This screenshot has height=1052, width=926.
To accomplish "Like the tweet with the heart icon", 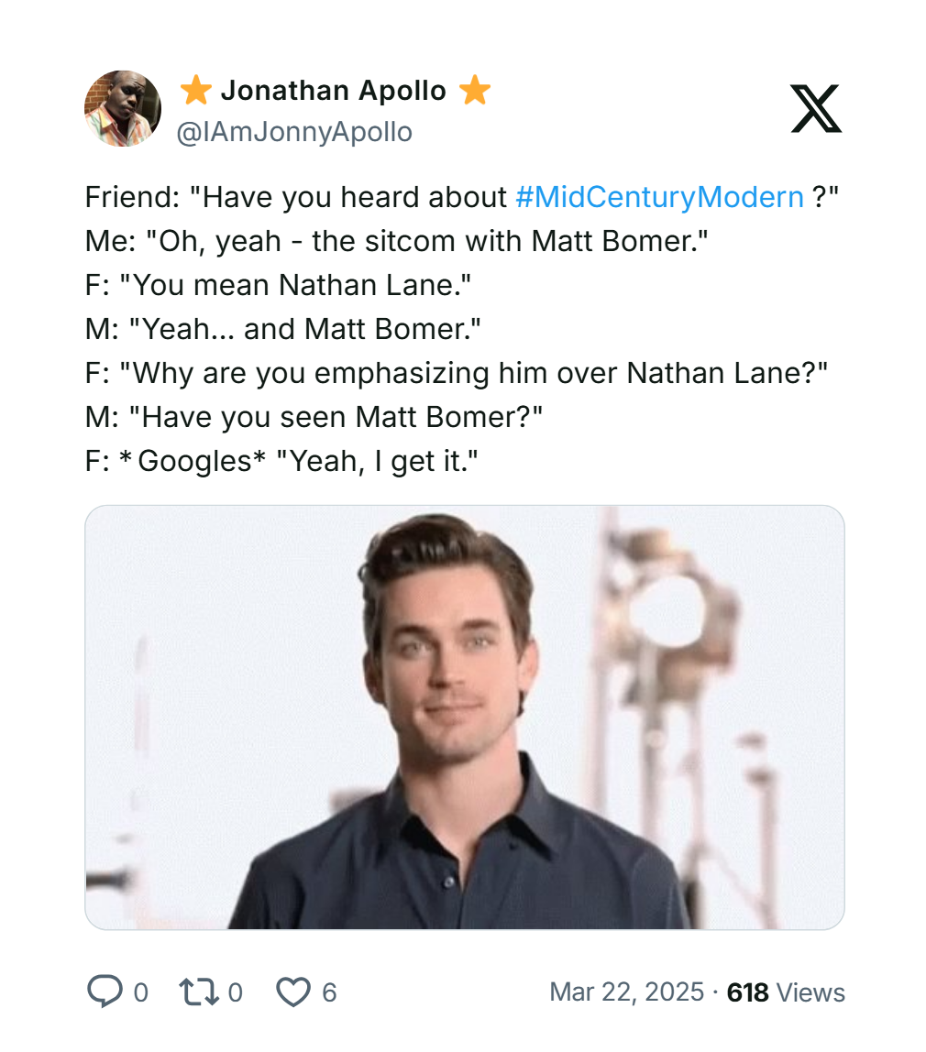I will pyautogui.click(x=293, y=992).
